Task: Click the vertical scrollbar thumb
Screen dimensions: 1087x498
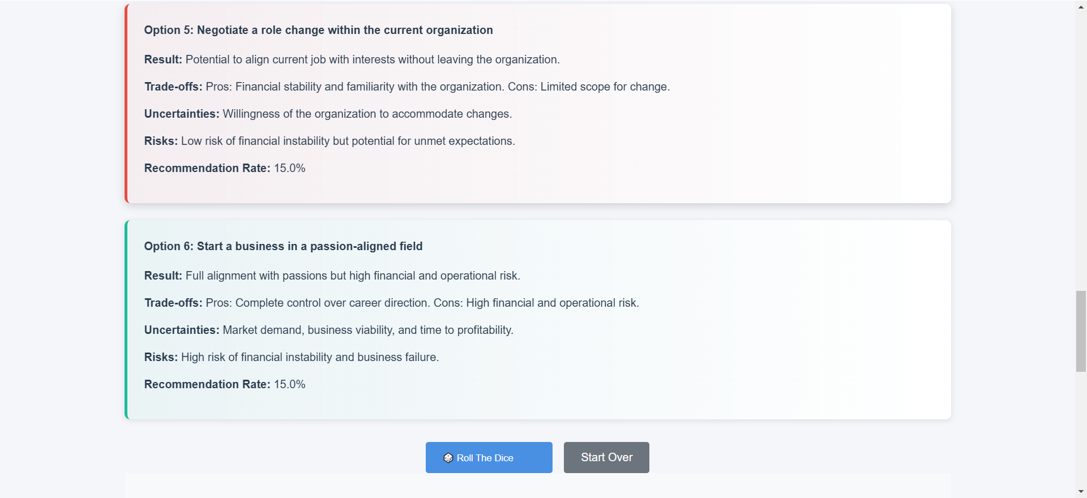Action: 1081,331
